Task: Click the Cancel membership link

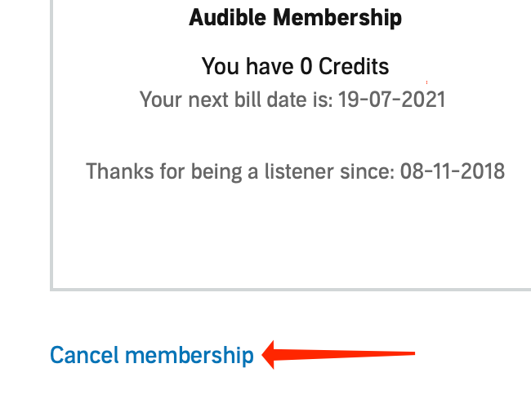Action: pos(152,356)
